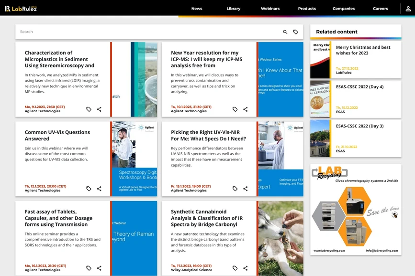Click the Microplastics card sediment image
This screenshot has height=276, width=415.
(x=135, y=79)
